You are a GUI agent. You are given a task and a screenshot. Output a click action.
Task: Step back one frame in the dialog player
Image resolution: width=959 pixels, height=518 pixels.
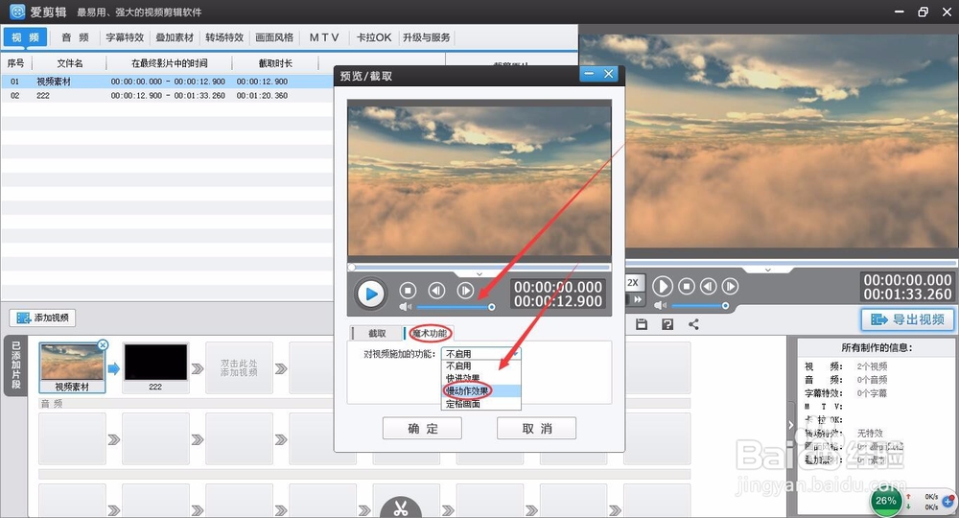pyautogui.click(x=436, y=291)
